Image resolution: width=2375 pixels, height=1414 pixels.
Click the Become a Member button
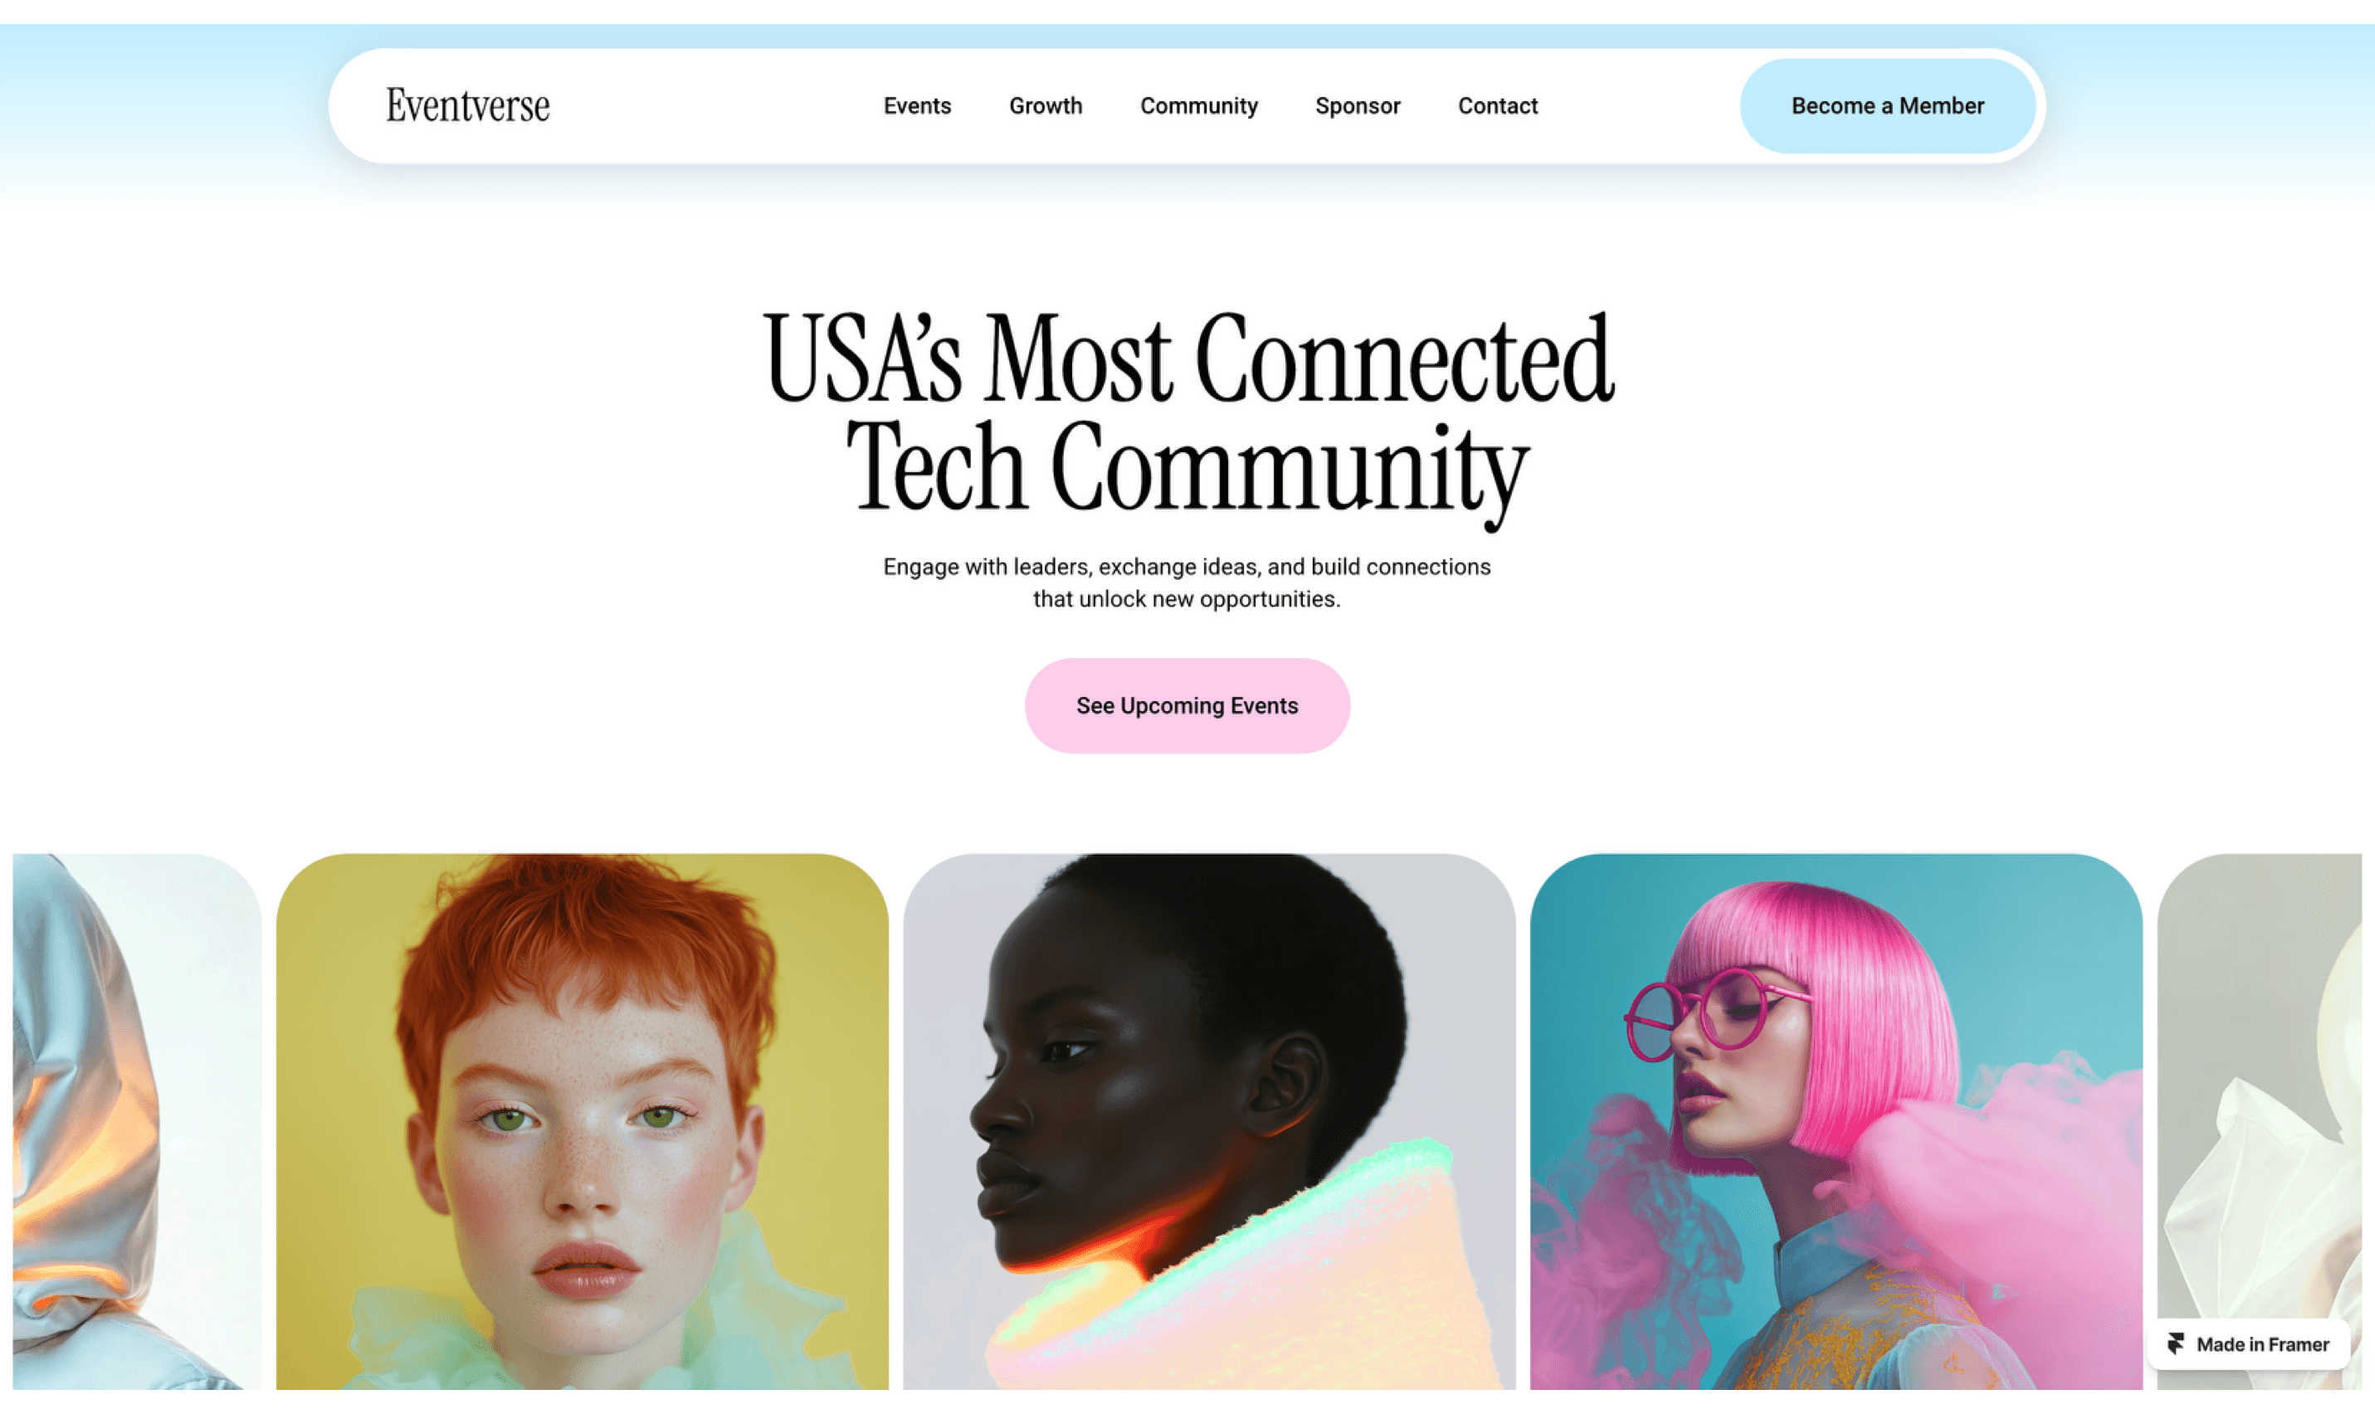click(1887, 105)
